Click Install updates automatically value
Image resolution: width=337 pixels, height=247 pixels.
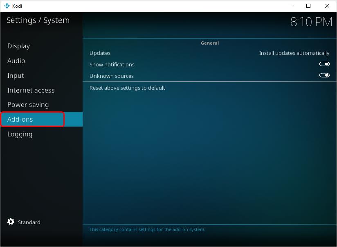[x=294, y=53]
